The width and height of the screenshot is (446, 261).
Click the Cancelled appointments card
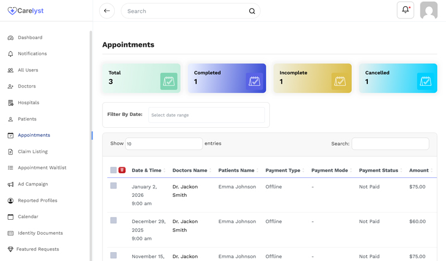click(398, 78)
